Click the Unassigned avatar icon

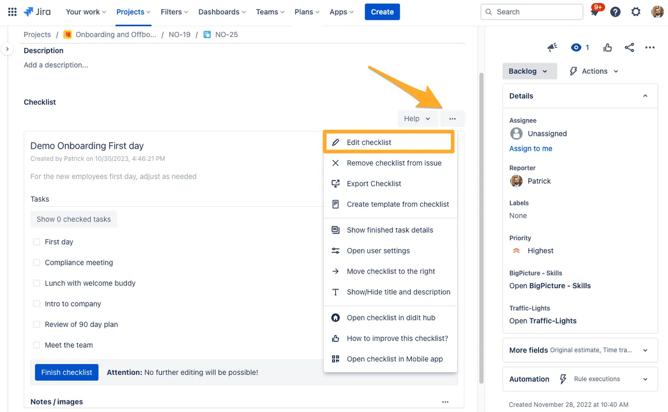tap(516, 134)
